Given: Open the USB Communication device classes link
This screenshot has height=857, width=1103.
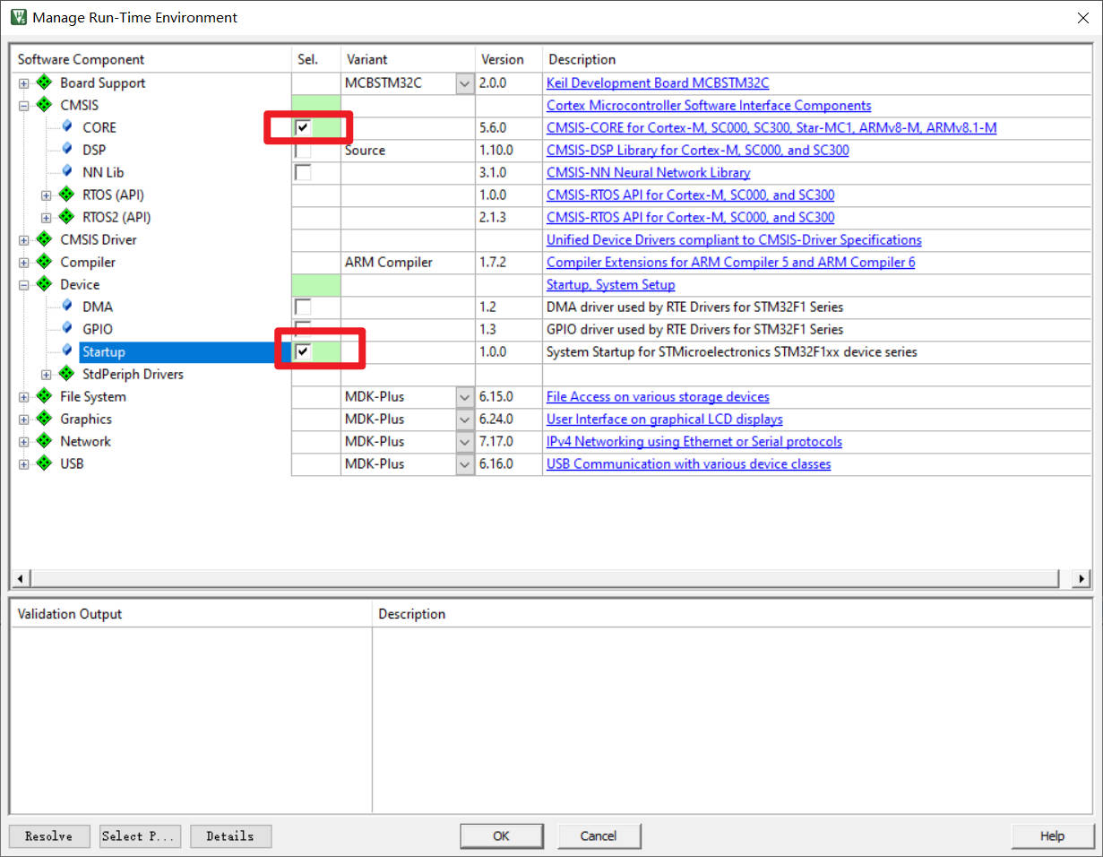Looking at the screenshot, I should click(689, 463).
